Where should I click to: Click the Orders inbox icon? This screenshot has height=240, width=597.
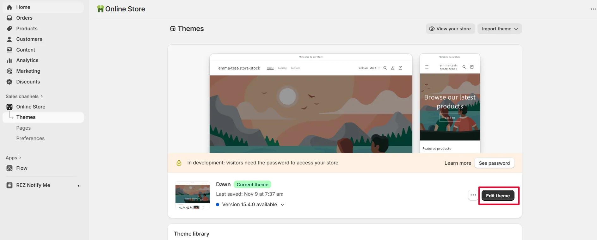pos(9,18)
